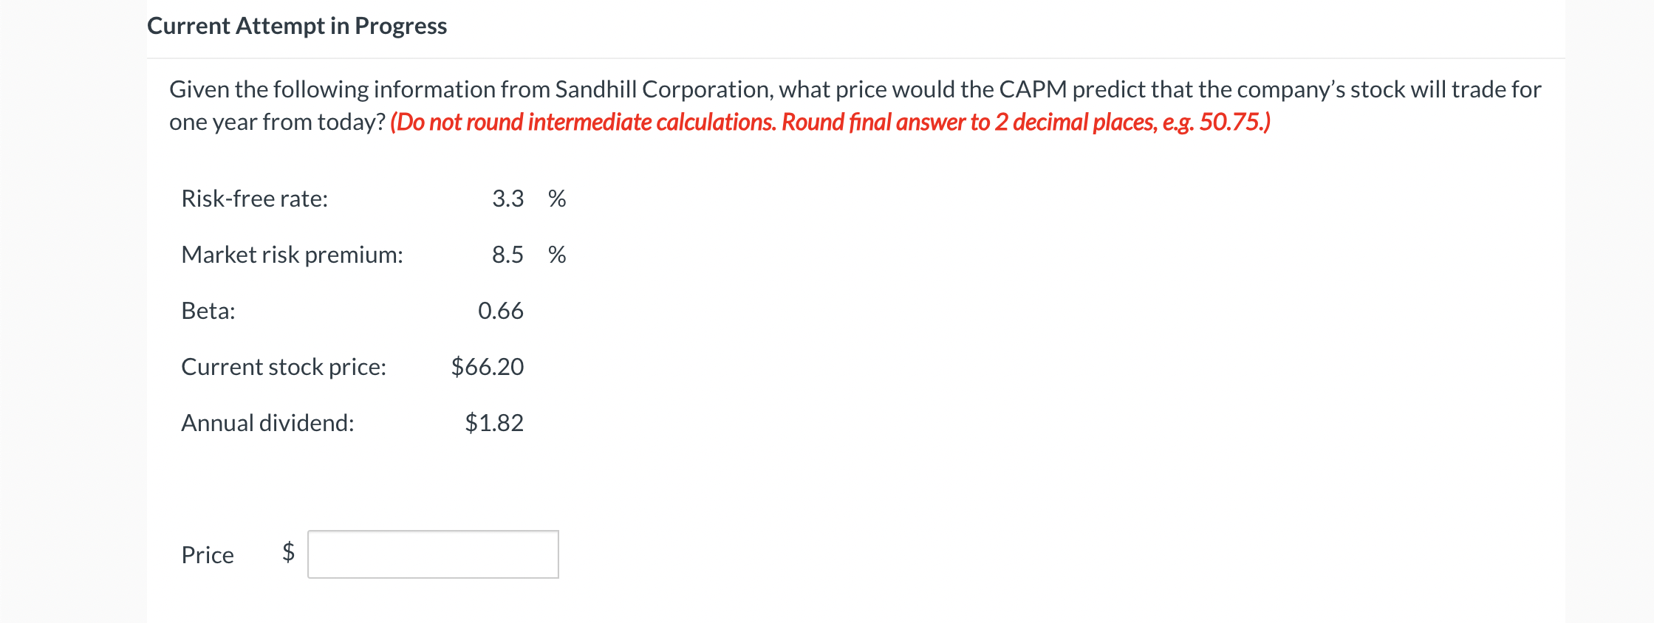Select the Current stock price label
This screenshot has height=623, width=1654.
coord(284,366)
